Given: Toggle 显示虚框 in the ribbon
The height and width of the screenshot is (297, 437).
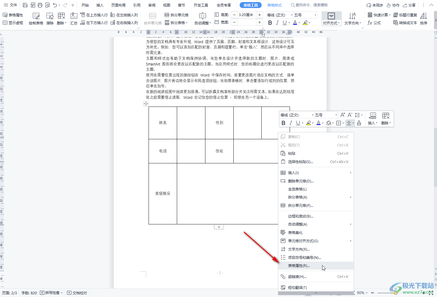Looking at the screenshot, I should coord(13,23).
